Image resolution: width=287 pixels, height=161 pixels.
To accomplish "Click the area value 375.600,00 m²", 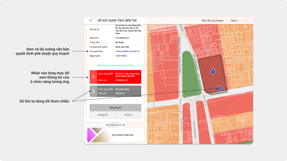I will pos(122,38).
